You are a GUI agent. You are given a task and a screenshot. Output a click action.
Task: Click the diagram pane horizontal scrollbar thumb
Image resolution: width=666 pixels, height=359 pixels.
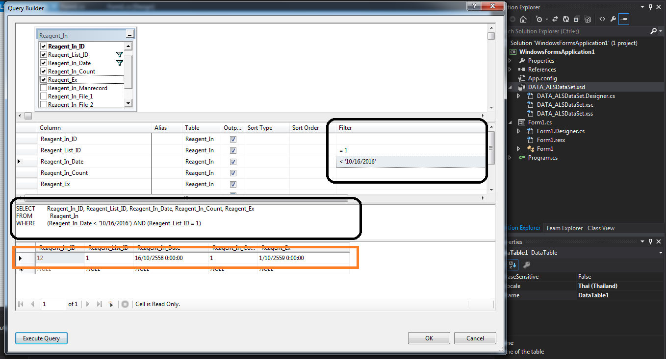tap(28, 116)
